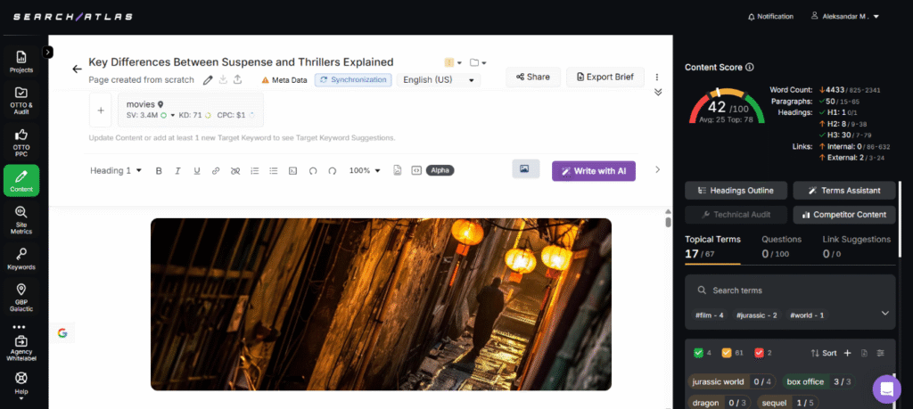
Task: Insert a bulleted list
Action: click(274, 170)
